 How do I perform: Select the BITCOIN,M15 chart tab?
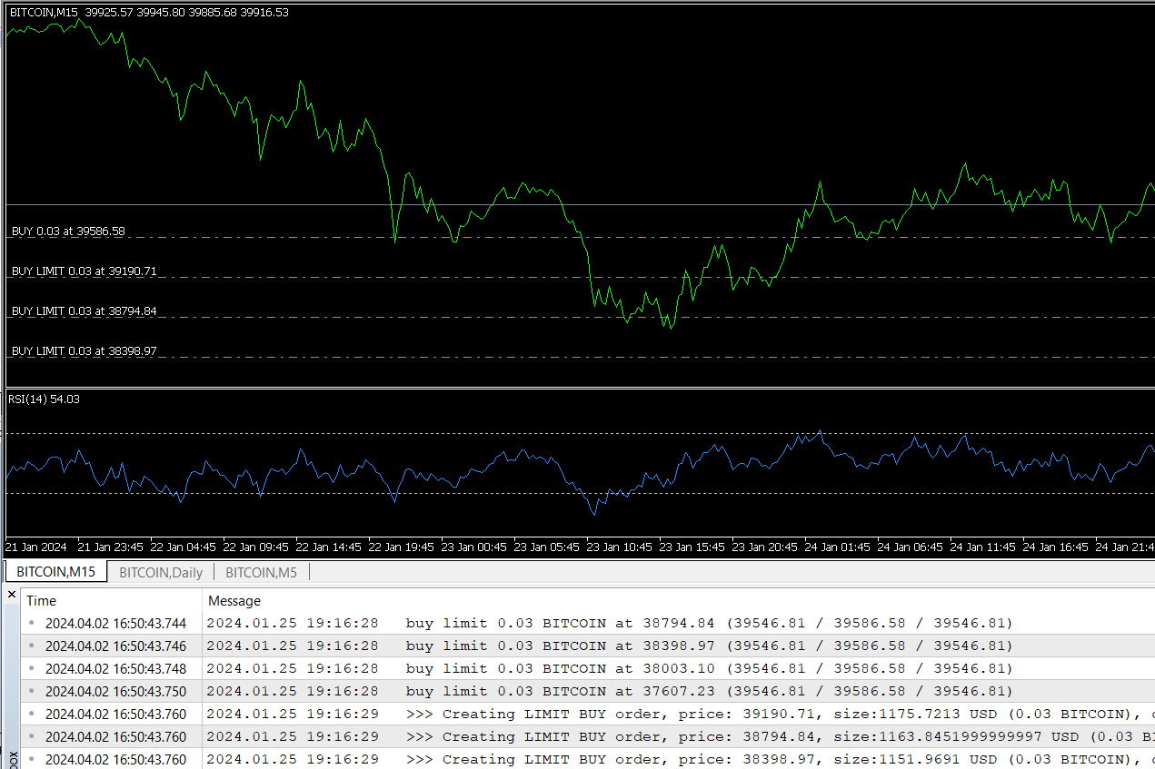click(x=56, y=572)
